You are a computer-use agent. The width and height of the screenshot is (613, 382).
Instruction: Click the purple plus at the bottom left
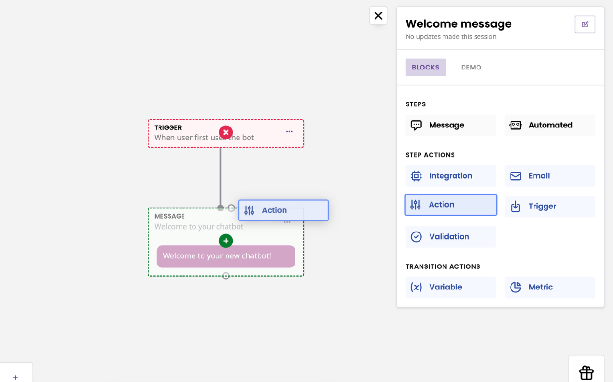(x=15, y=377)
